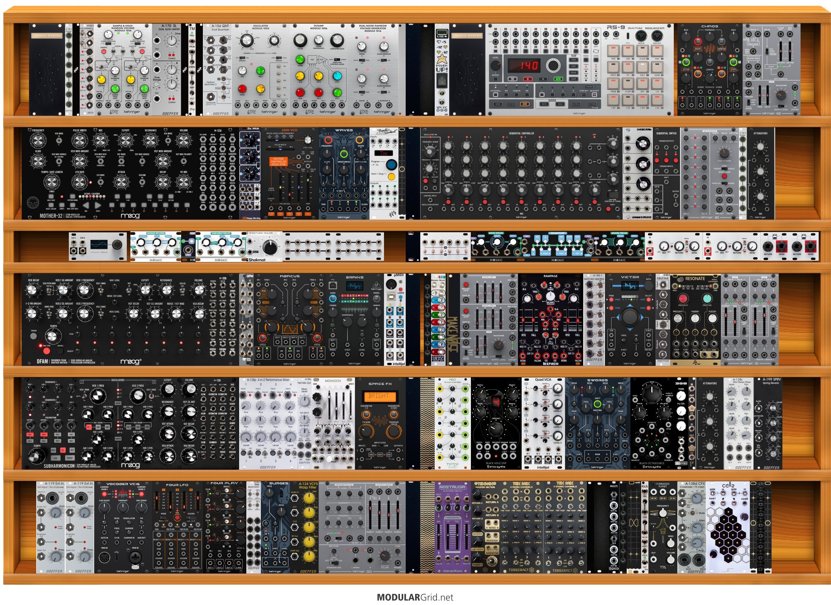The width and height of the screenshot is (831, 605).
Task: Select the Moog Subharmonicon module
Action: tap(130, 423)
